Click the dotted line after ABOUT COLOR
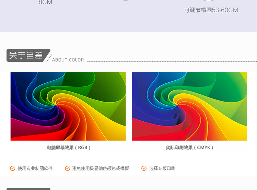Image resolution: width=257 pixels, height=190 pixels. point(172,61)
